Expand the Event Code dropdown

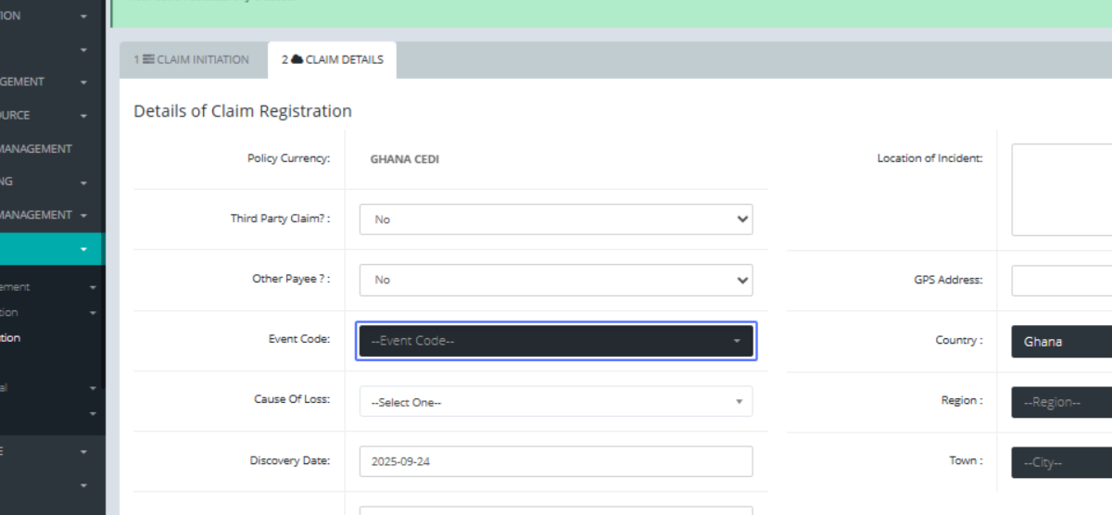coord(555,341)
